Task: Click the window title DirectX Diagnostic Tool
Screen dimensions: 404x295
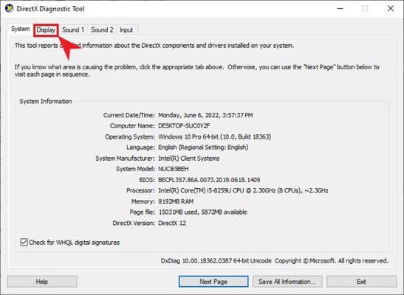Action: click(x=50, y=9)
